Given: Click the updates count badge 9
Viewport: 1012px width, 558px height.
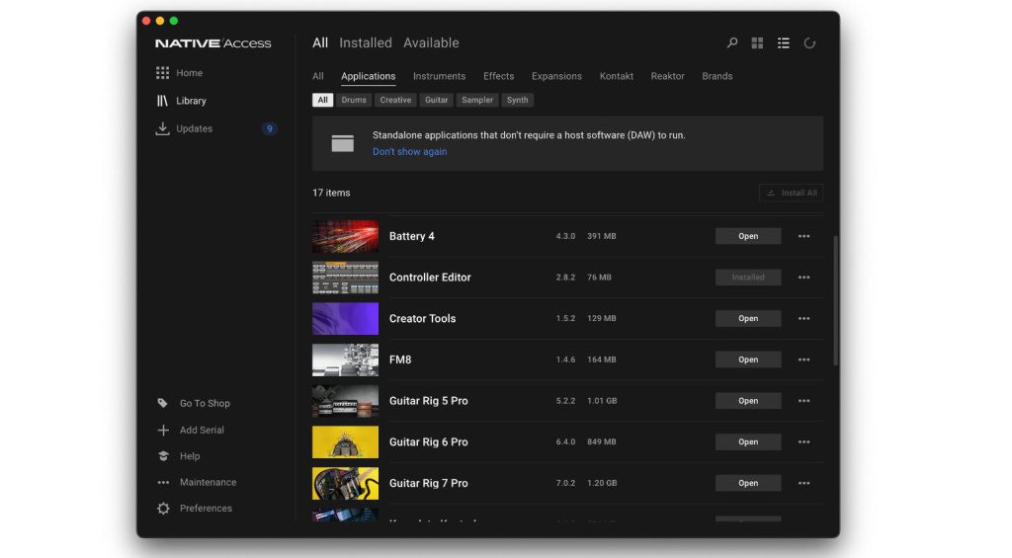Looking at the screenshot, I should pyautogui.click(x=269, y=128).
